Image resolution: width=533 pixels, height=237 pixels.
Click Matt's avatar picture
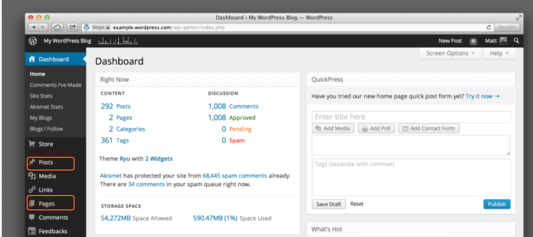click(x=503, y=41)
